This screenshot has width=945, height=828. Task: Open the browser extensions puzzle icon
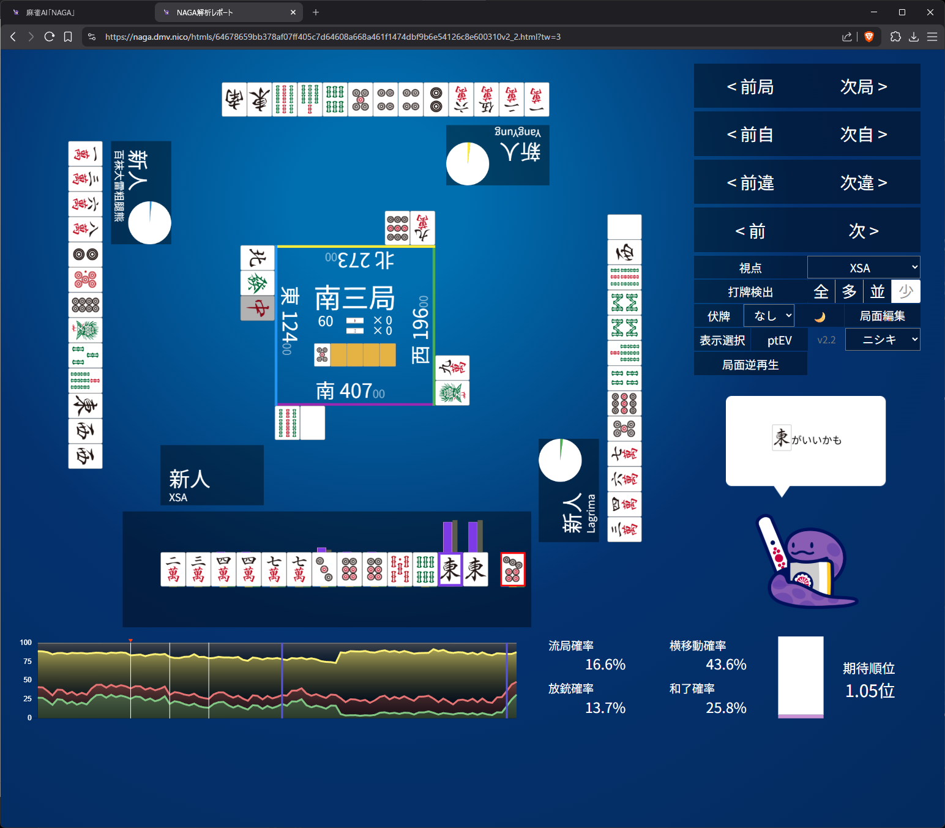895,37
